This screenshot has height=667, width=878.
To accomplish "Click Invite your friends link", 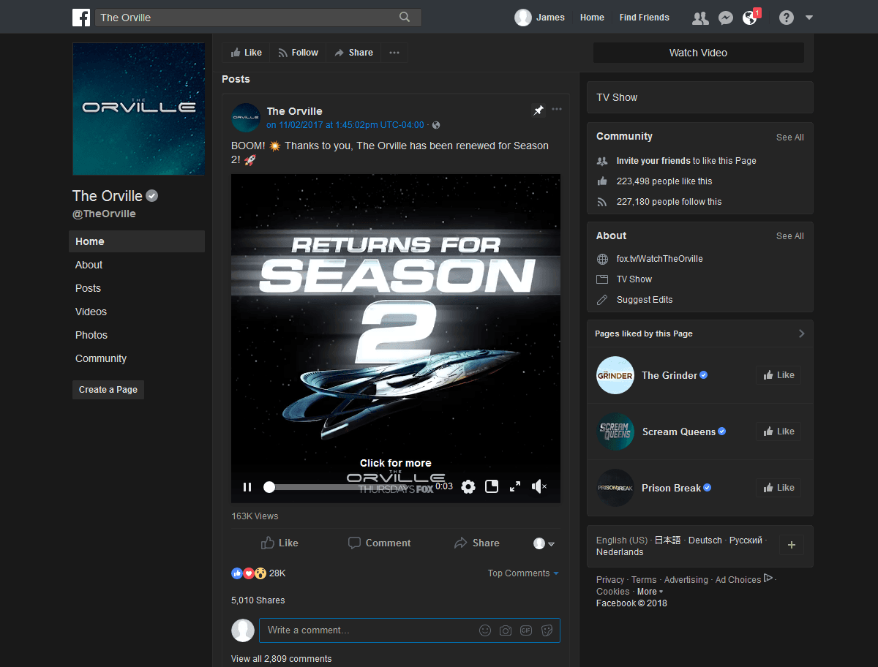I will (653, 161).
